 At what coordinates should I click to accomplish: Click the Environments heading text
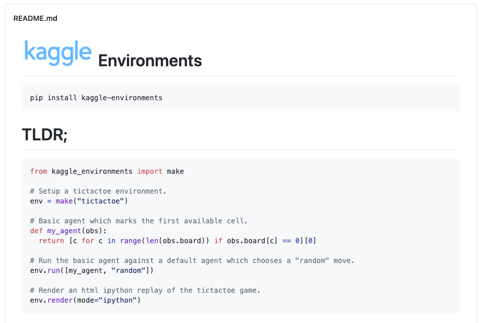click(x=150, y=61)
